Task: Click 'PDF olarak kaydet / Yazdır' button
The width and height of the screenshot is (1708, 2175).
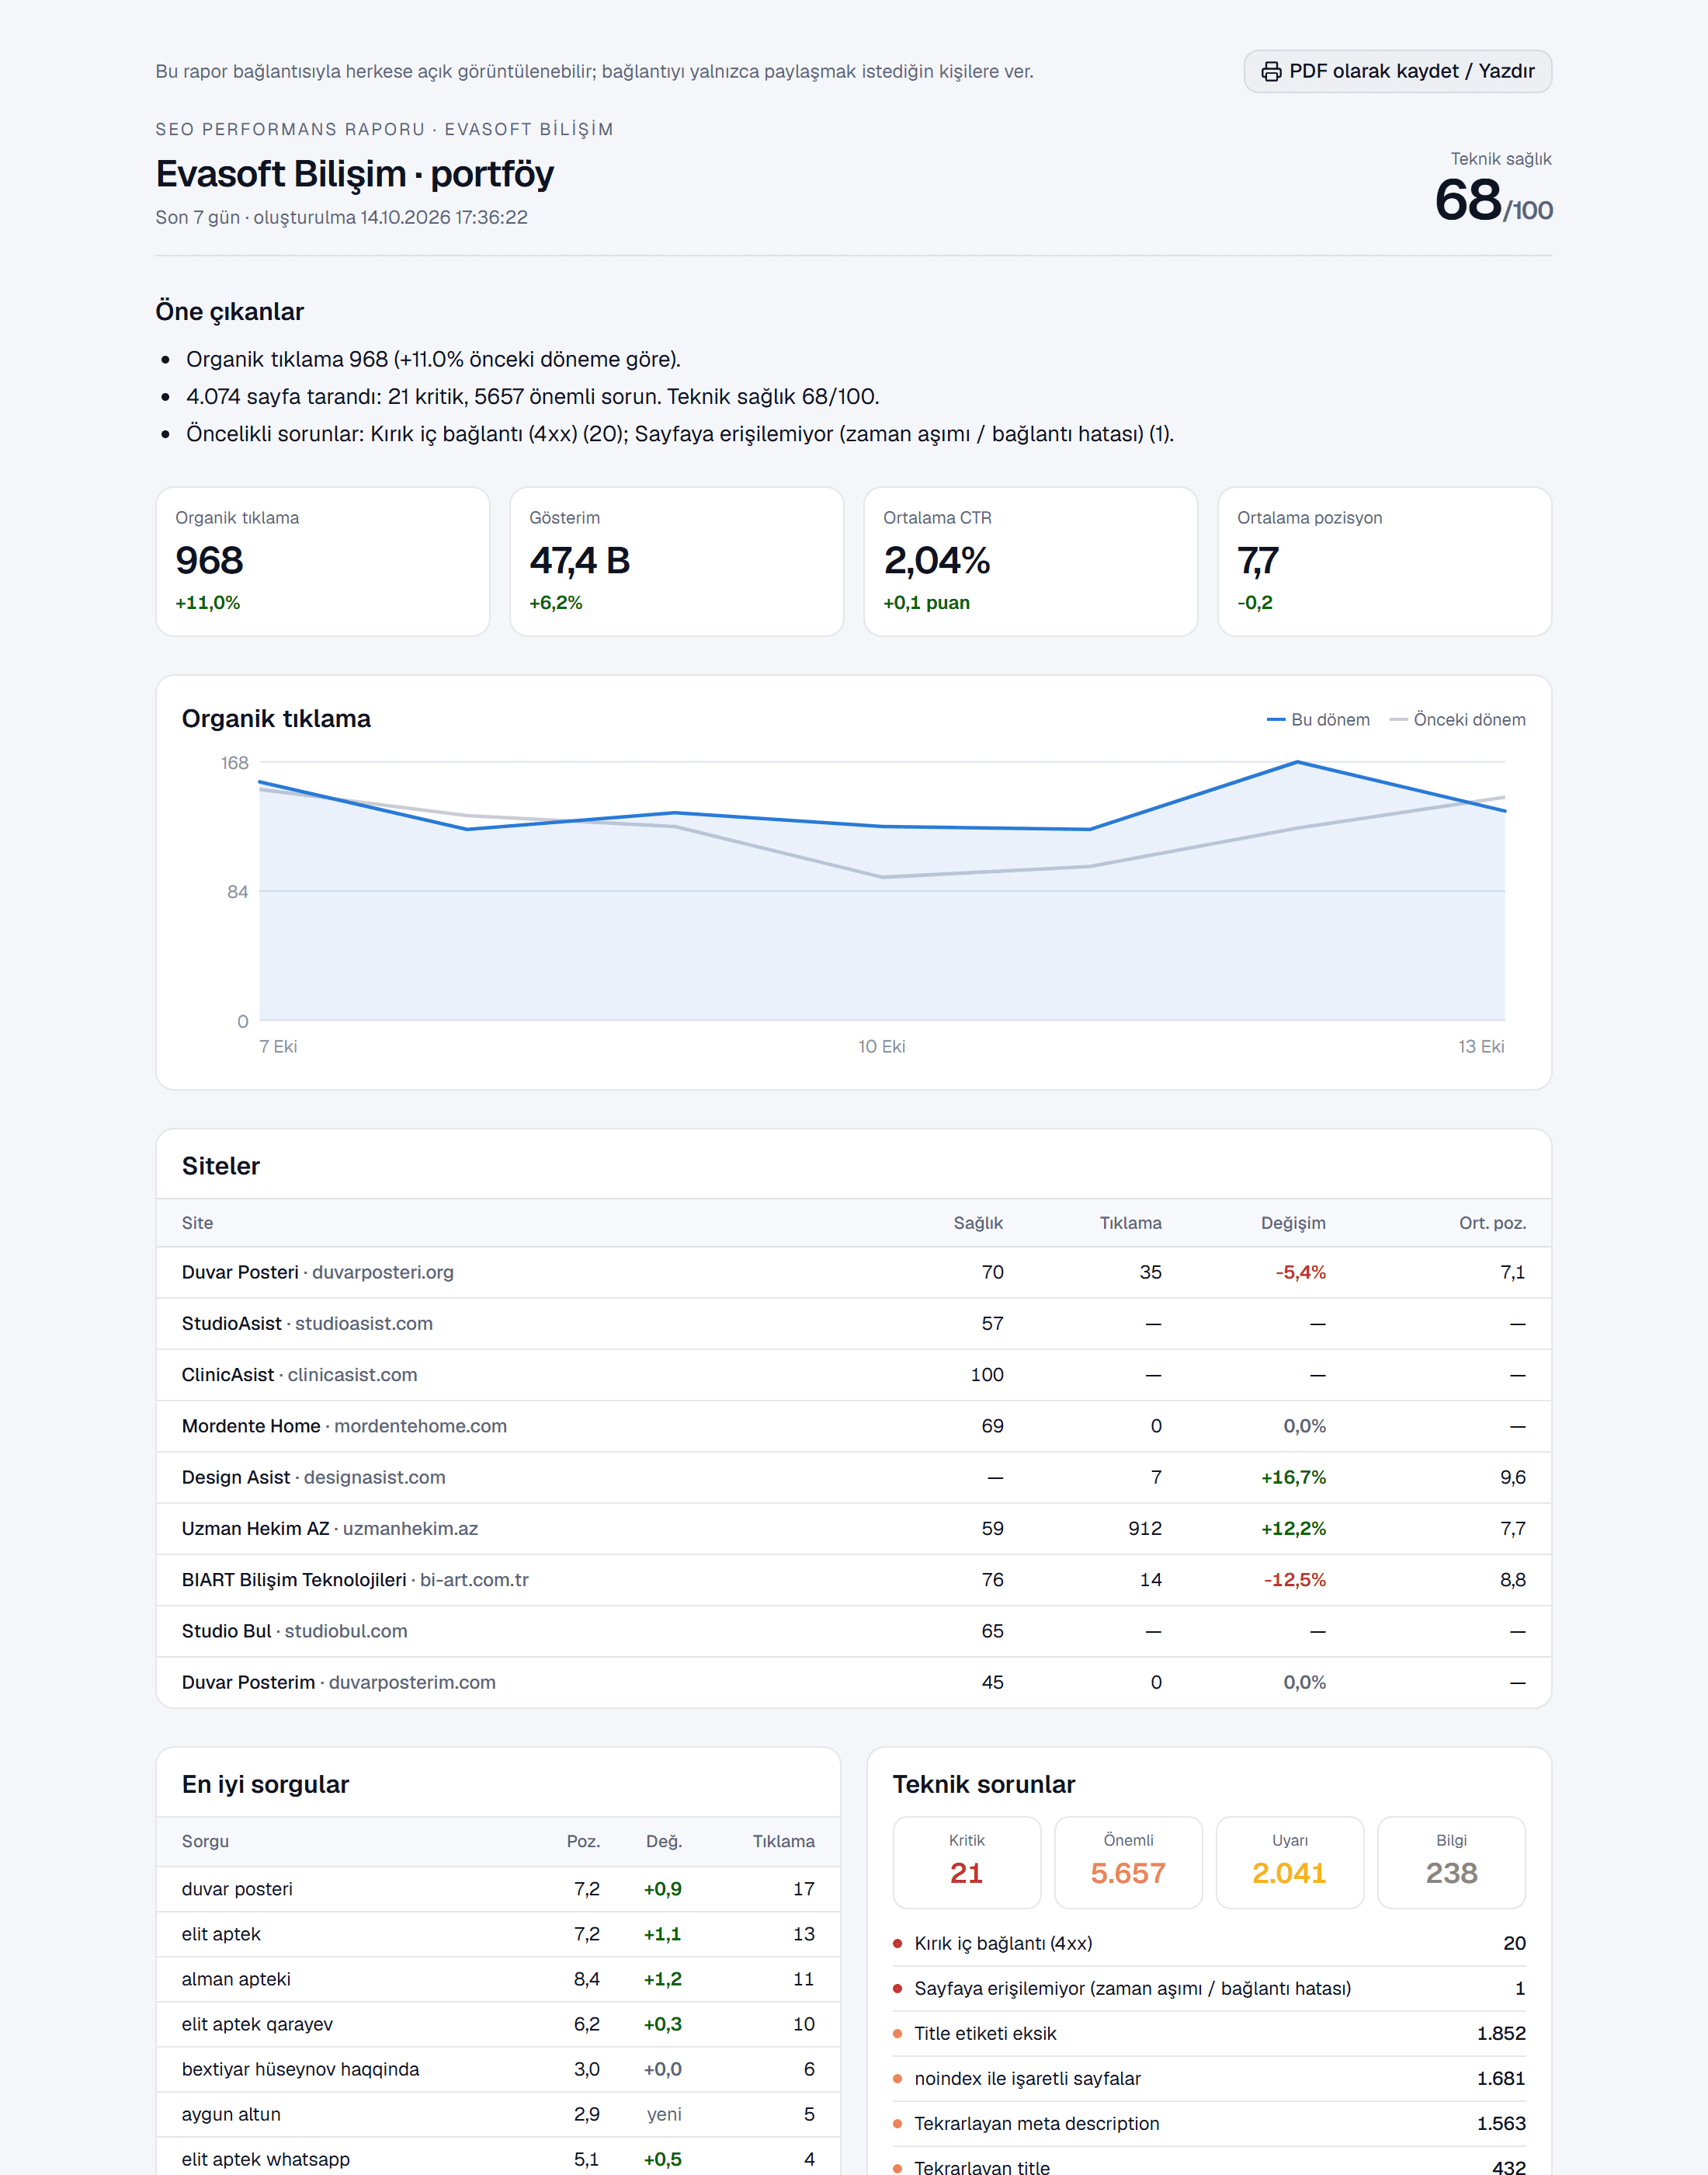Action: pyautogui.click(x=1397, y=71)
